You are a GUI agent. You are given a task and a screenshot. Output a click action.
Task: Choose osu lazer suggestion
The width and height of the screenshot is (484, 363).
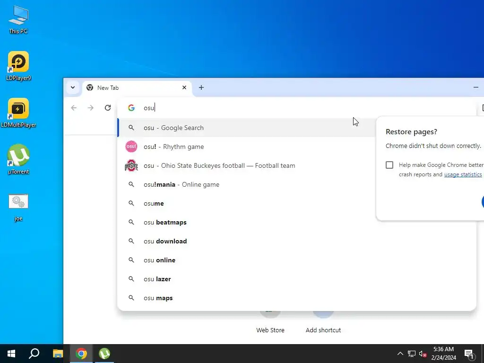296,279
